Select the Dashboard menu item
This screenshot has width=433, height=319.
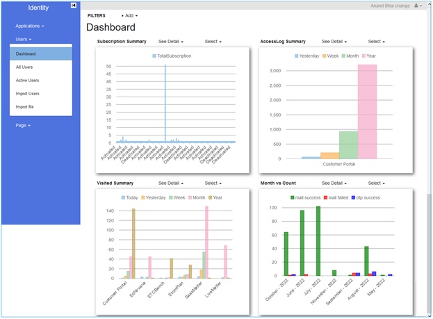(x=26, y=54)
